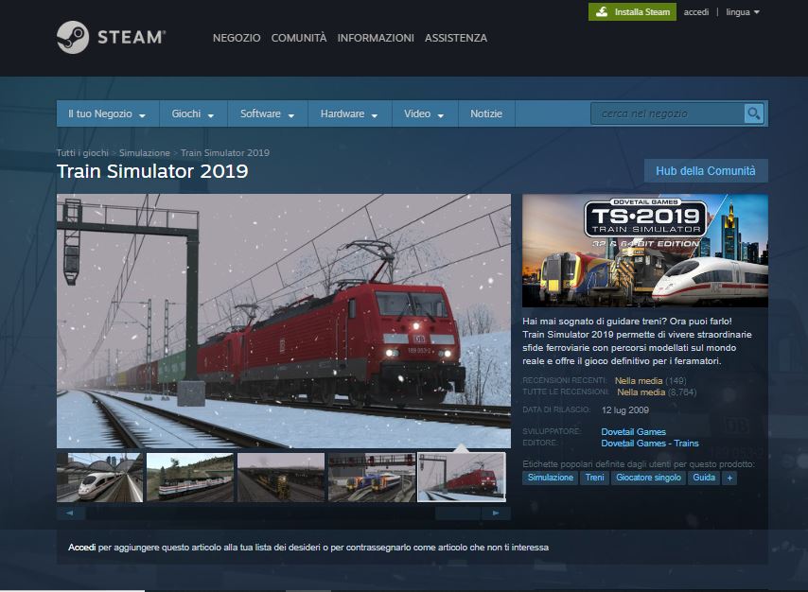Select the yellow locomotive thumbnail
Screen dimensions: 808x592
[281, 478]
